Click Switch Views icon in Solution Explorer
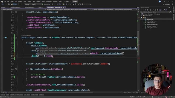175x98 pixels. 148,10
